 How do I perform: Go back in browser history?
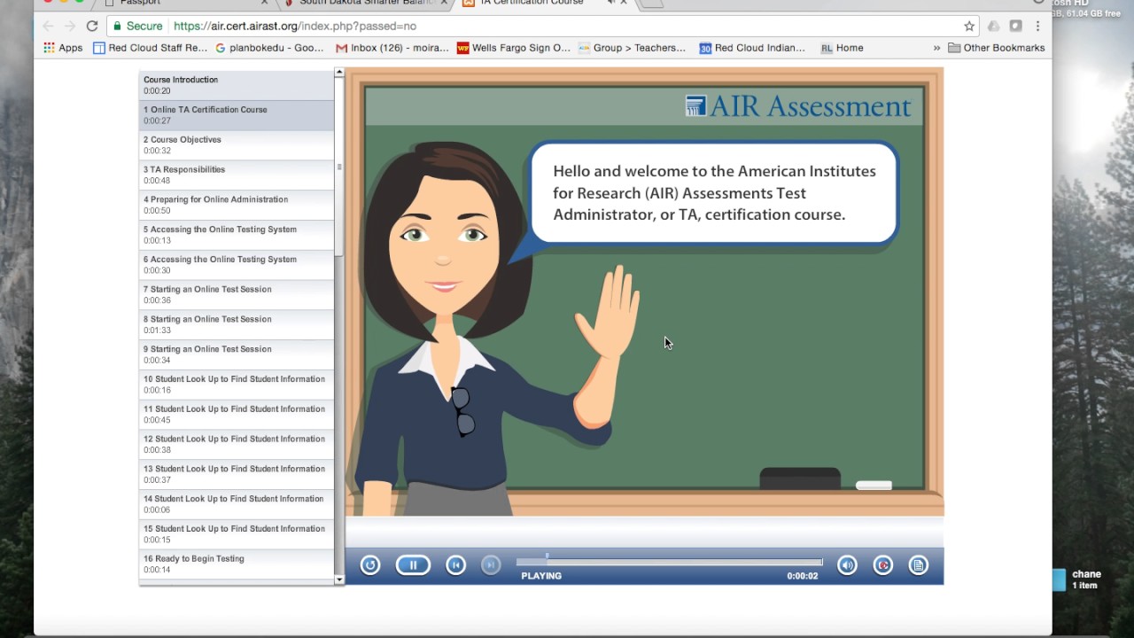coord(48,26)
